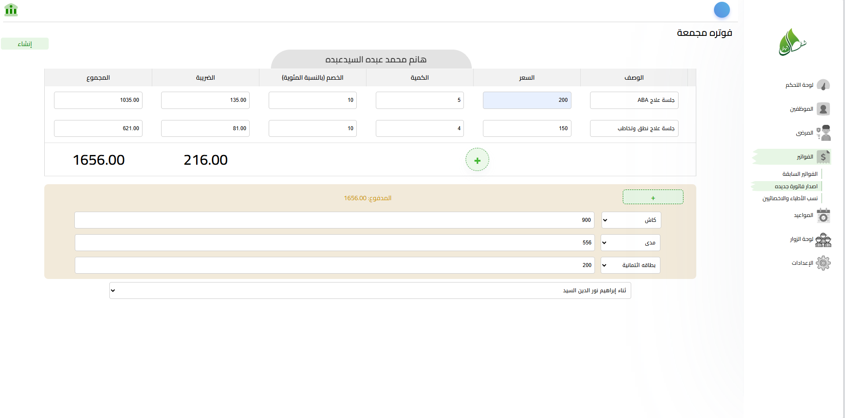The image size is (845, 418).
Task: Open the blue user avatar circle
Action: (x=722, y=10)
